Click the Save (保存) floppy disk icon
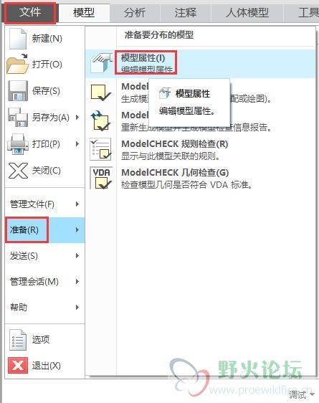 click(x=18, y=91)
